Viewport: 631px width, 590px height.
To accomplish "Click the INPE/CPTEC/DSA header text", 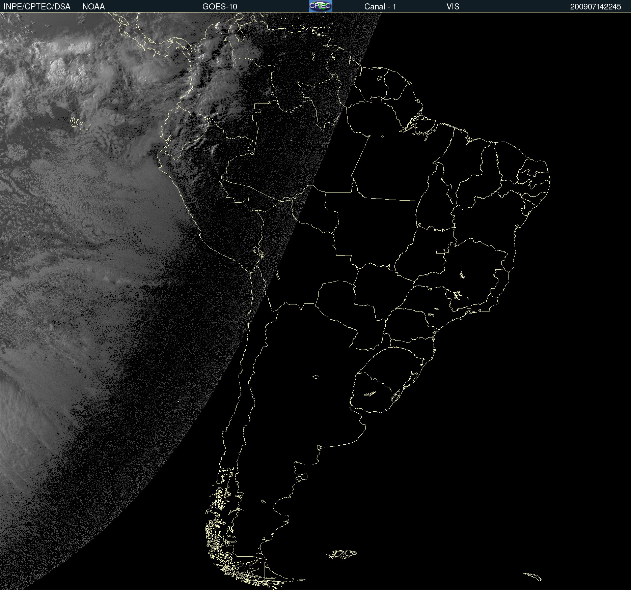I will point(37,7).
